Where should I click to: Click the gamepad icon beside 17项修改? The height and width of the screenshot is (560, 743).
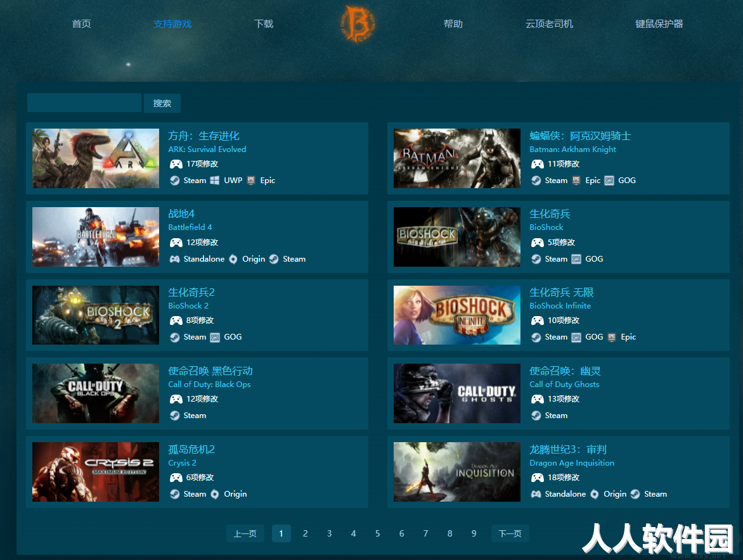tap(176, 164)
